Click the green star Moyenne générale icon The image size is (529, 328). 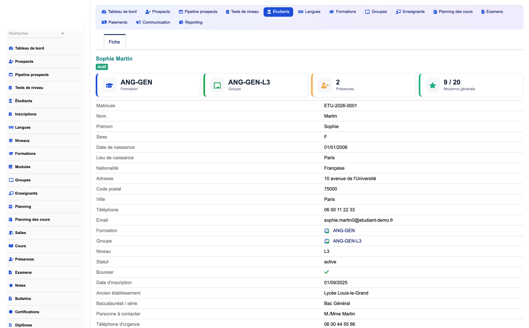click(432, 85)
